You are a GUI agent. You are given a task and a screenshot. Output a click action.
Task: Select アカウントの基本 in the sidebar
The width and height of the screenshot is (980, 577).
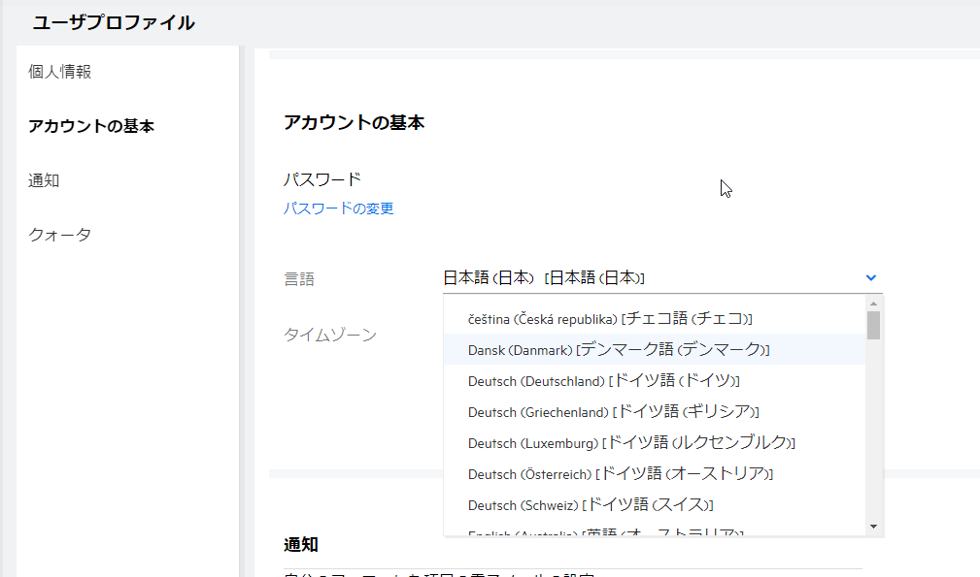coord(91,126)
